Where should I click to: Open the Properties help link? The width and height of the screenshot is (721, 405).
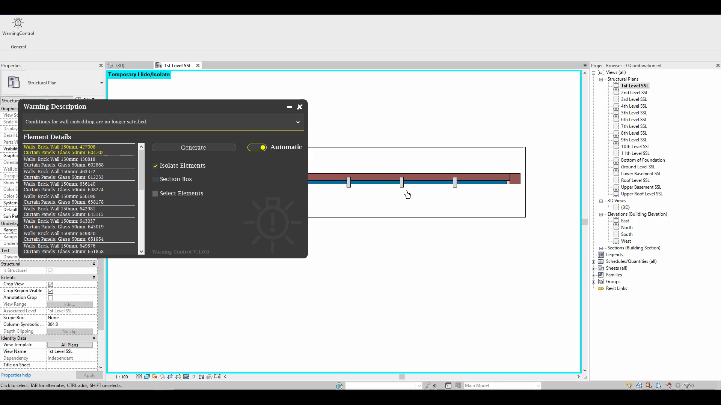pos(16,375)
